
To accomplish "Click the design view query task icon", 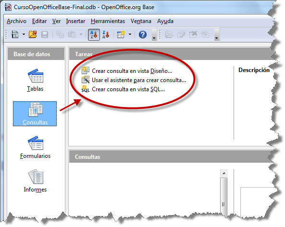I will [x=86, y=71].
